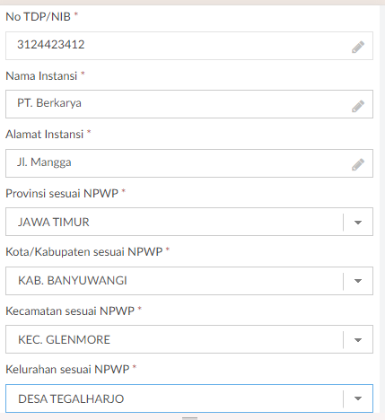Click the Nama Instansi label

point(41,76)
